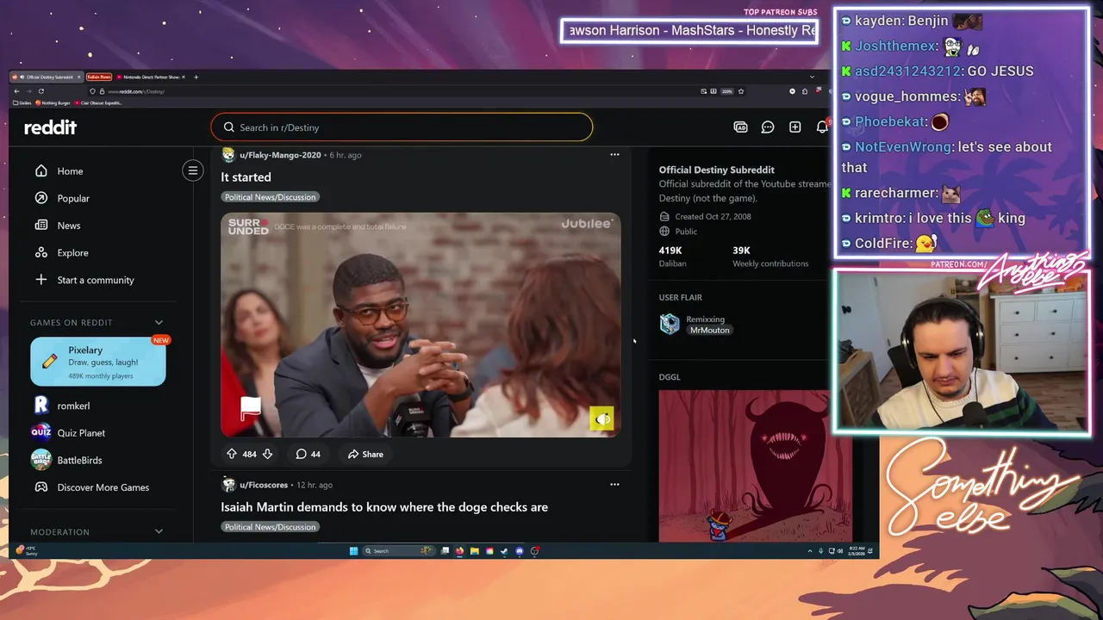Click the advertise icon in Reddit header
This screenshot has height=620, width=1103.
click(x=740, y=127)
